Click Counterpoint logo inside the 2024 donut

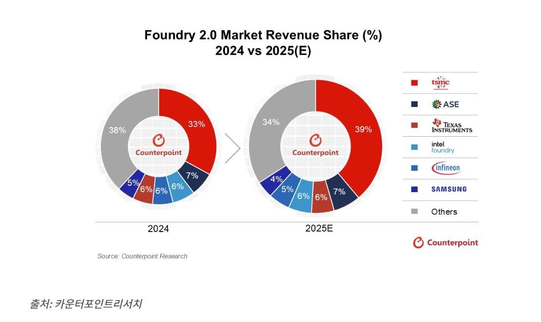(x=158, y=146)
